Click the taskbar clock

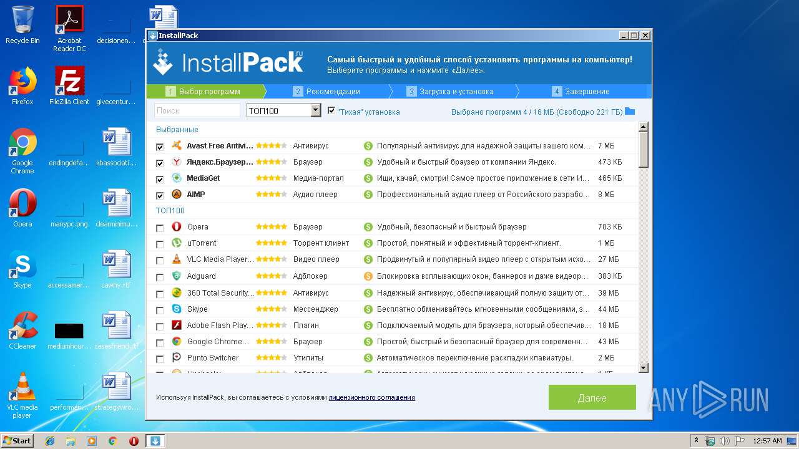(767, 441)
